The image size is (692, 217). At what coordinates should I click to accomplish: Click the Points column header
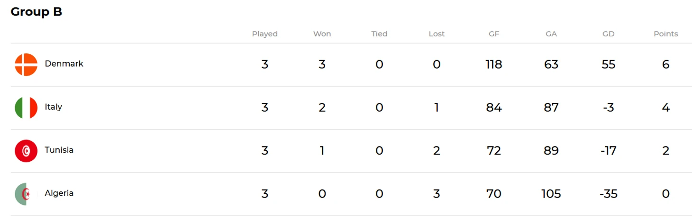click(665, 34)
